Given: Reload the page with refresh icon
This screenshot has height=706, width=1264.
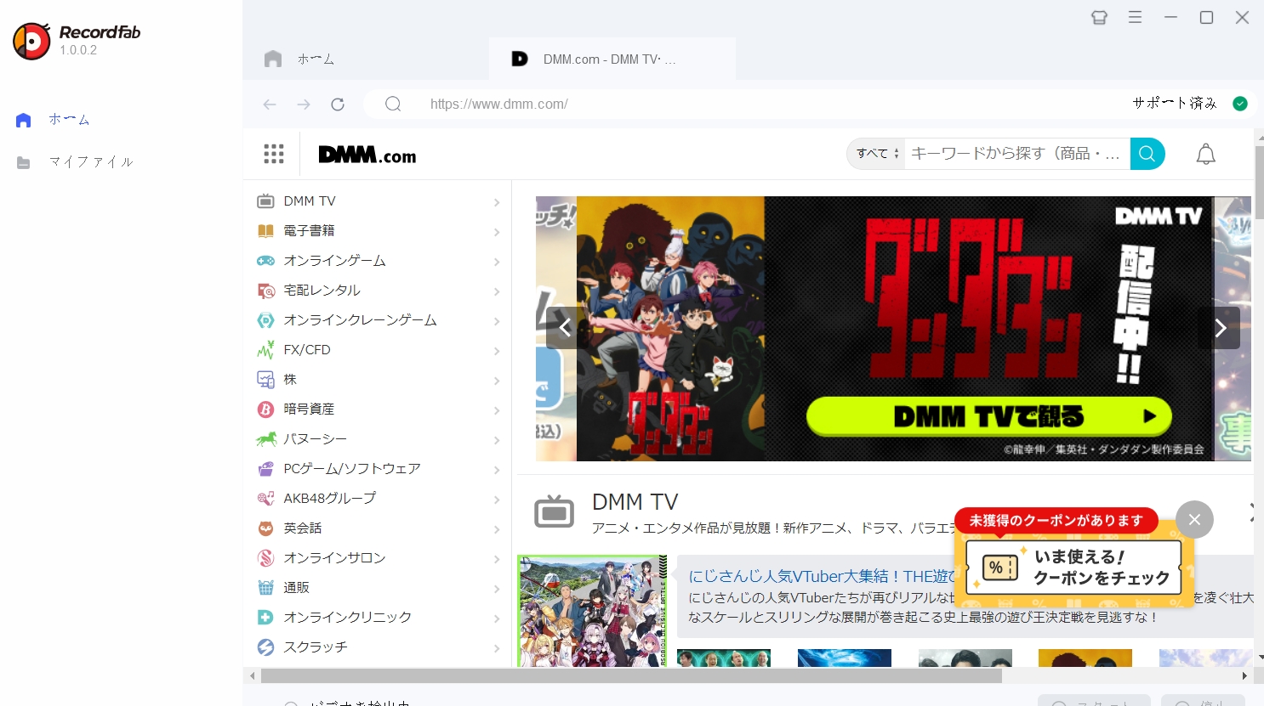Looking at the screenshot, I should [x=338, y=104].
